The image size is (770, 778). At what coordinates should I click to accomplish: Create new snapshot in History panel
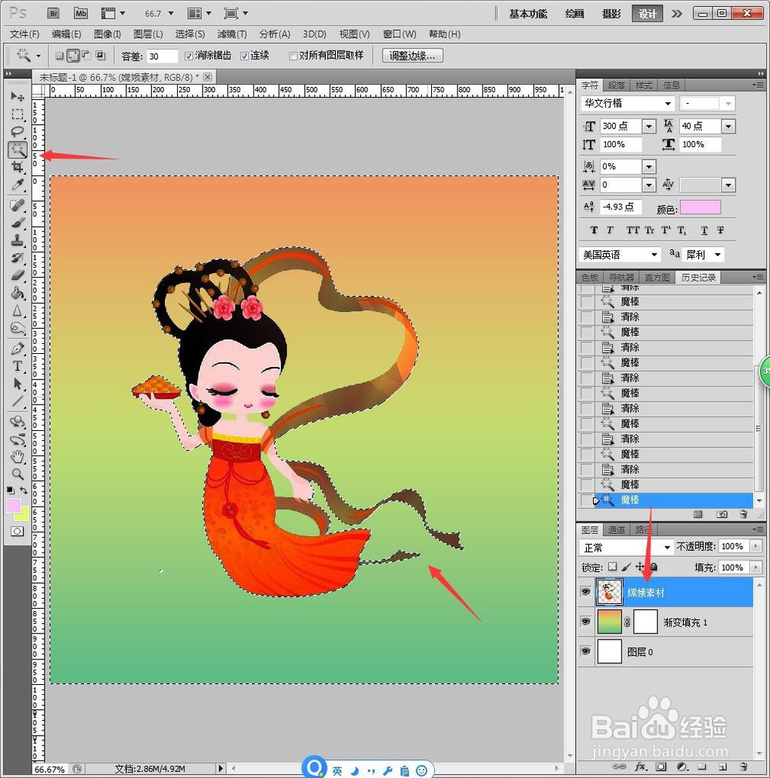pos(721,515)
